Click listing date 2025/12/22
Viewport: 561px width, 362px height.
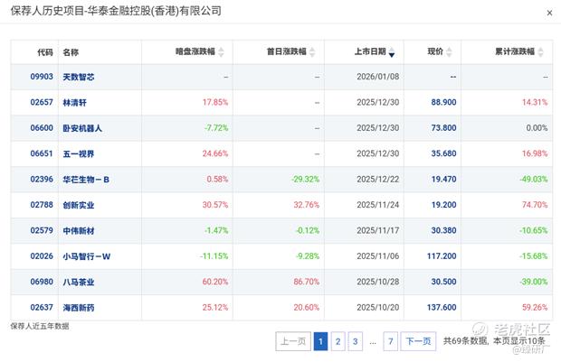coord(378,180)
